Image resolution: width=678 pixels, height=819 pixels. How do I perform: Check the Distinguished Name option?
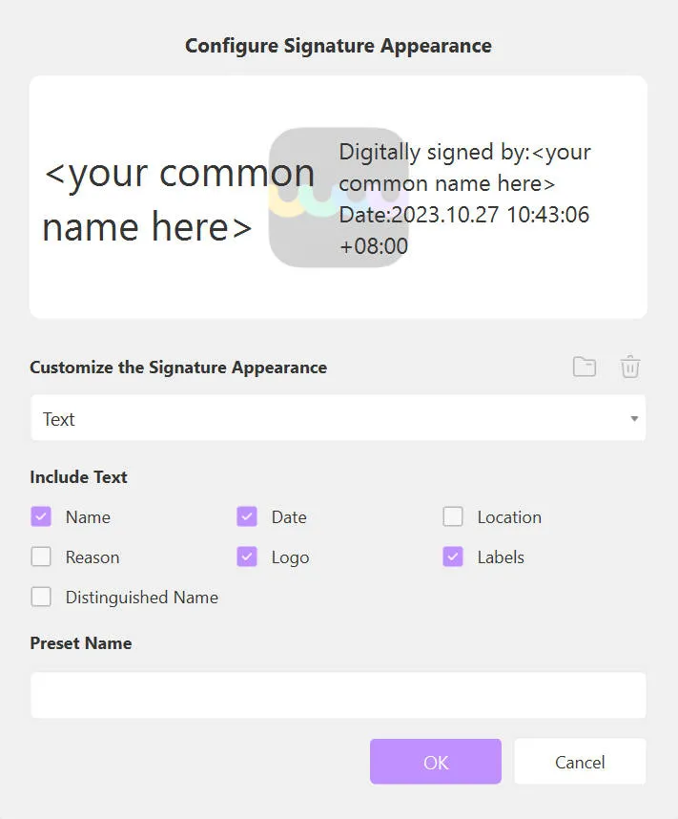pyautogui.click(x=41, y=597)
